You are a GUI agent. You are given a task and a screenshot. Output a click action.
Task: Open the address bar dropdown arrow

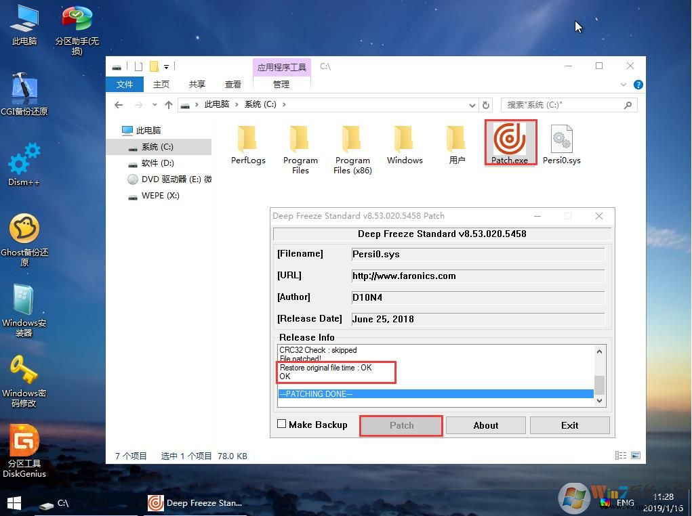tap(472, 105)
